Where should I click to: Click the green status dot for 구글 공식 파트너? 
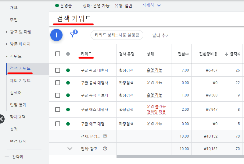click(68, 95)
